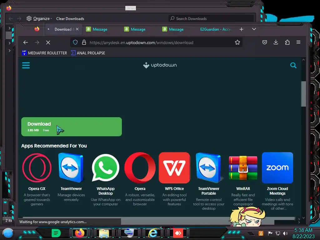Open the WhatsApp Desktop app icon

pos(106,167)
